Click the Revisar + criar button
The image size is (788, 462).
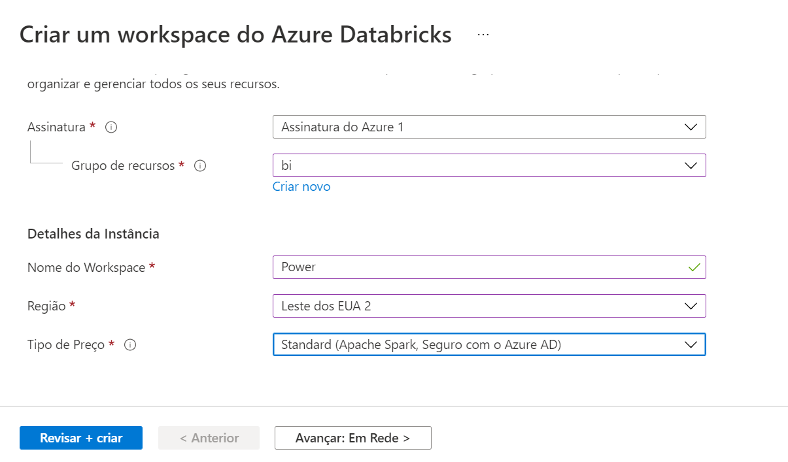[80, 438]
